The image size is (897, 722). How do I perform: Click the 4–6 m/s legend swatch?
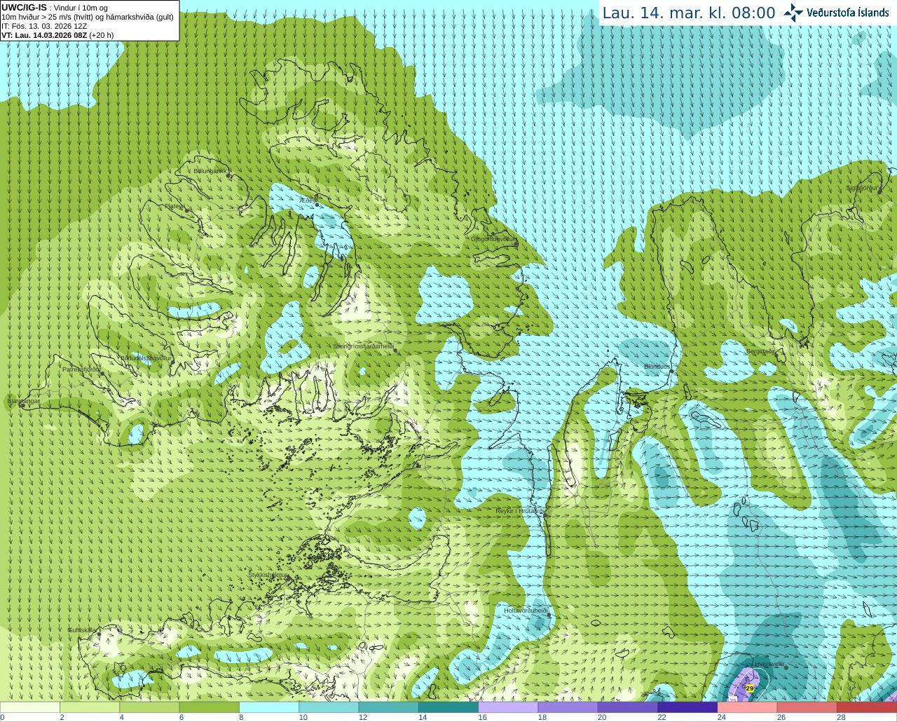[149, 707]
